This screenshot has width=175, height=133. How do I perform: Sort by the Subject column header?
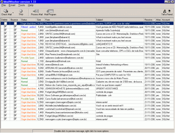coord(119,20)
